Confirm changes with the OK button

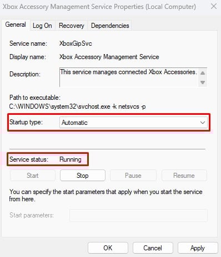(x=108, y=248)
